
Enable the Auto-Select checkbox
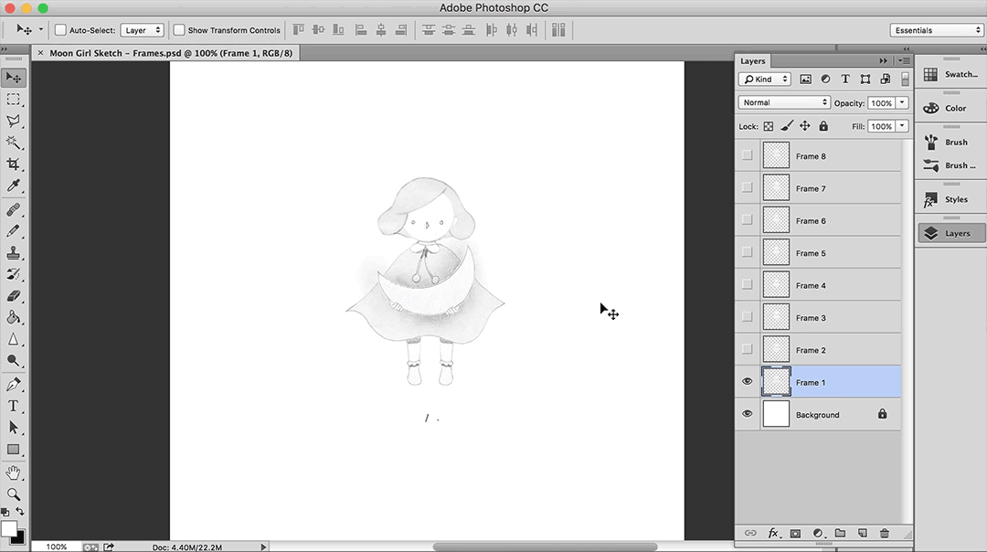click(60, 30)
